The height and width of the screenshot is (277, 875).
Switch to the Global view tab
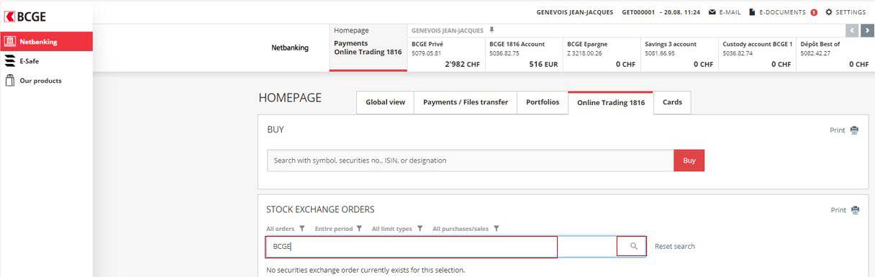[x=385, y=102]
